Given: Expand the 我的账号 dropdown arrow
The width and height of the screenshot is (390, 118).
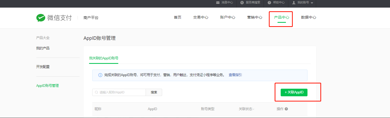Looking at the screenshot, I should click(x=312, y=3).
